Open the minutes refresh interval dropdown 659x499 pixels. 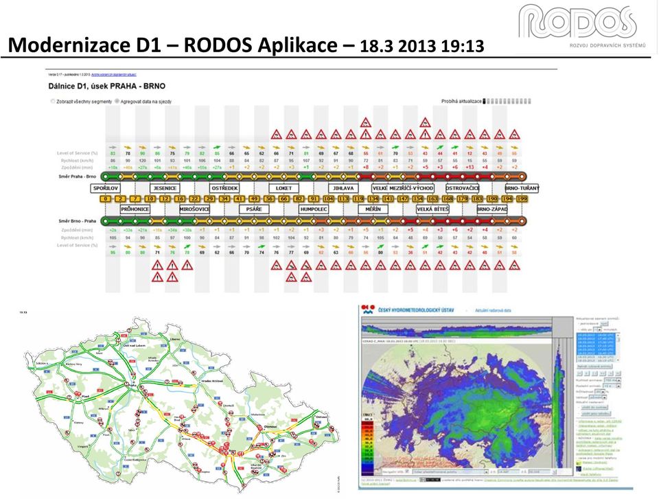(x=598, y=329)
